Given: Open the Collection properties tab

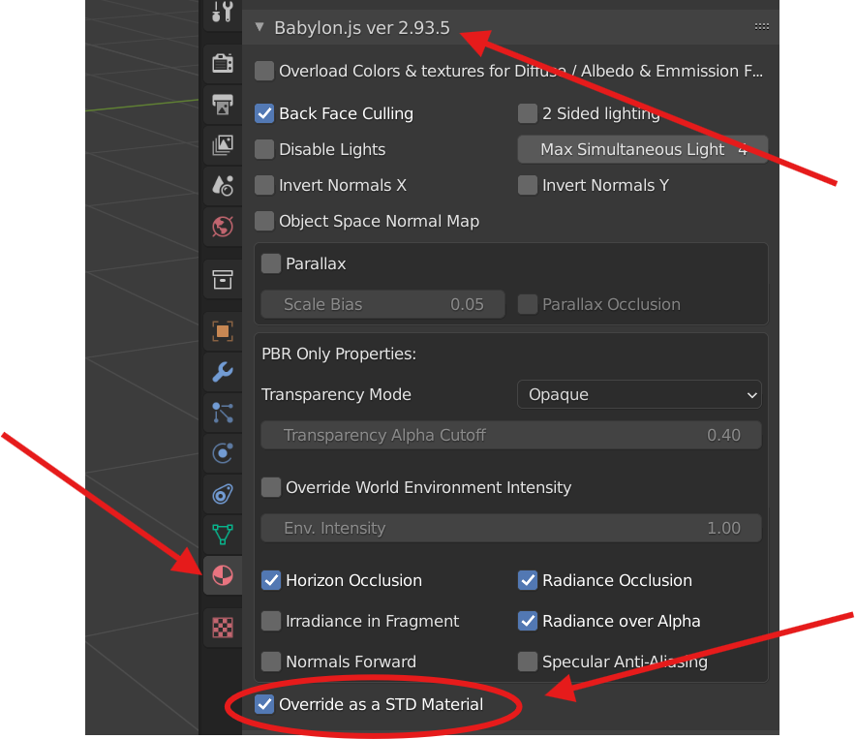Looking at the screenshot, I should click(223, 280).
